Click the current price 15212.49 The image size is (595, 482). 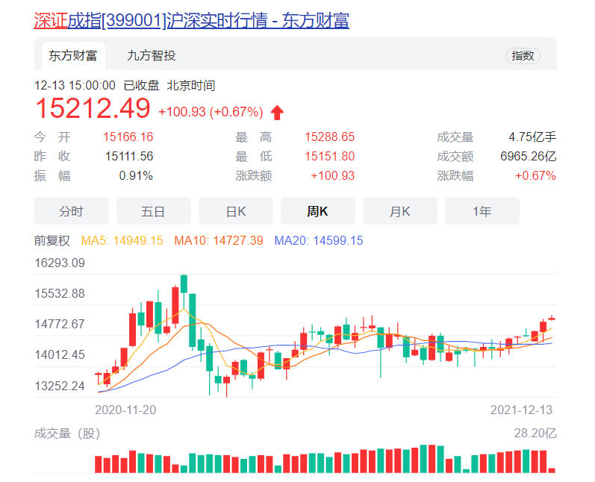tap(93, 110)
